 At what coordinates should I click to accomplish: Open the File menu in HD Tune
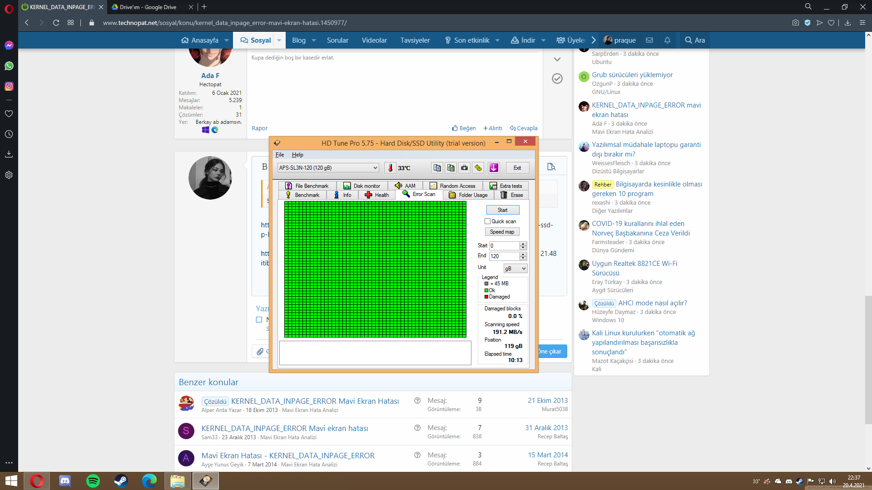(279, 155)
